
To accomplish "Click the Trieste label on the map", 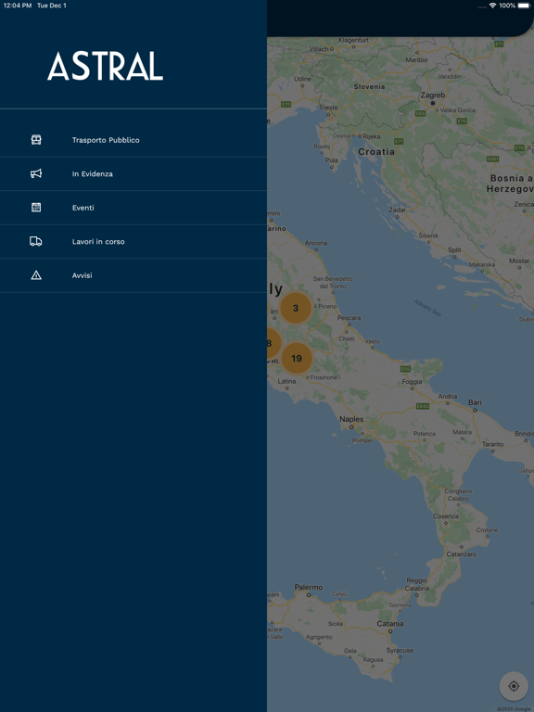I will (x=328, y=108).
